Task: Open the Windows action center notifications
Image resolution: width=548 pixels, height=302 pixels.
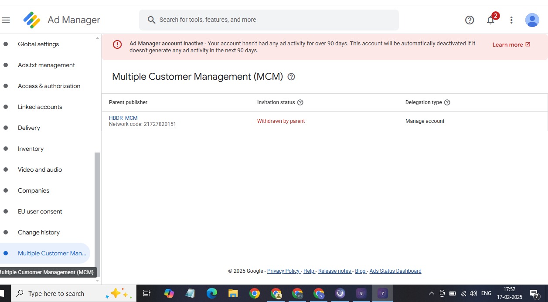Action: (535, 293)
